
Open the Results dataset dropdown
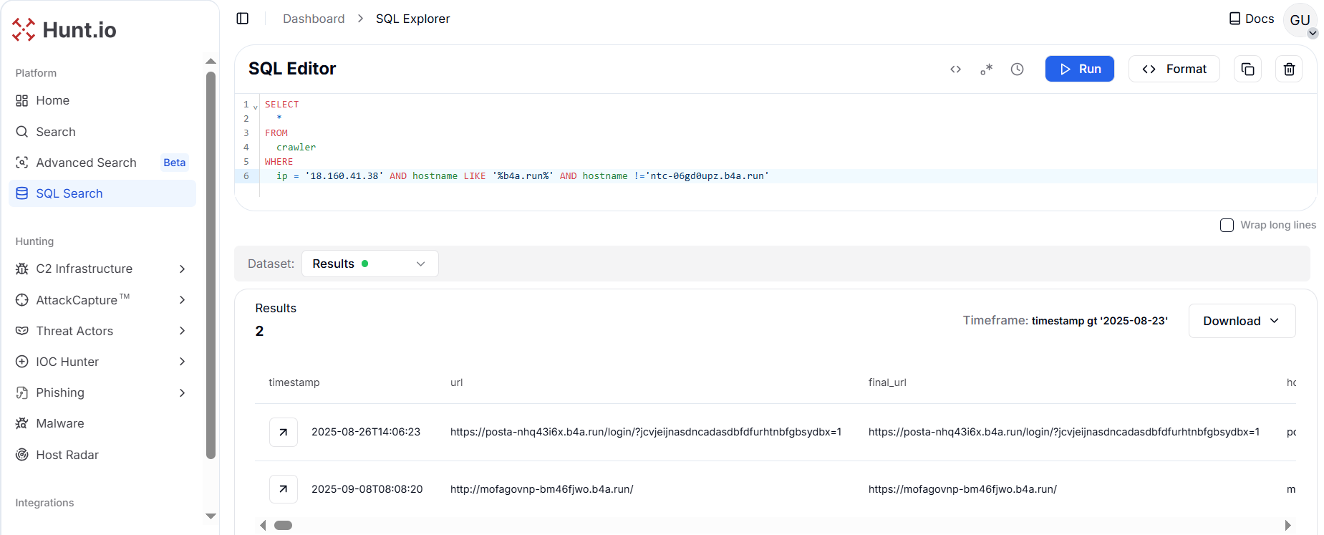pos(369,264)
